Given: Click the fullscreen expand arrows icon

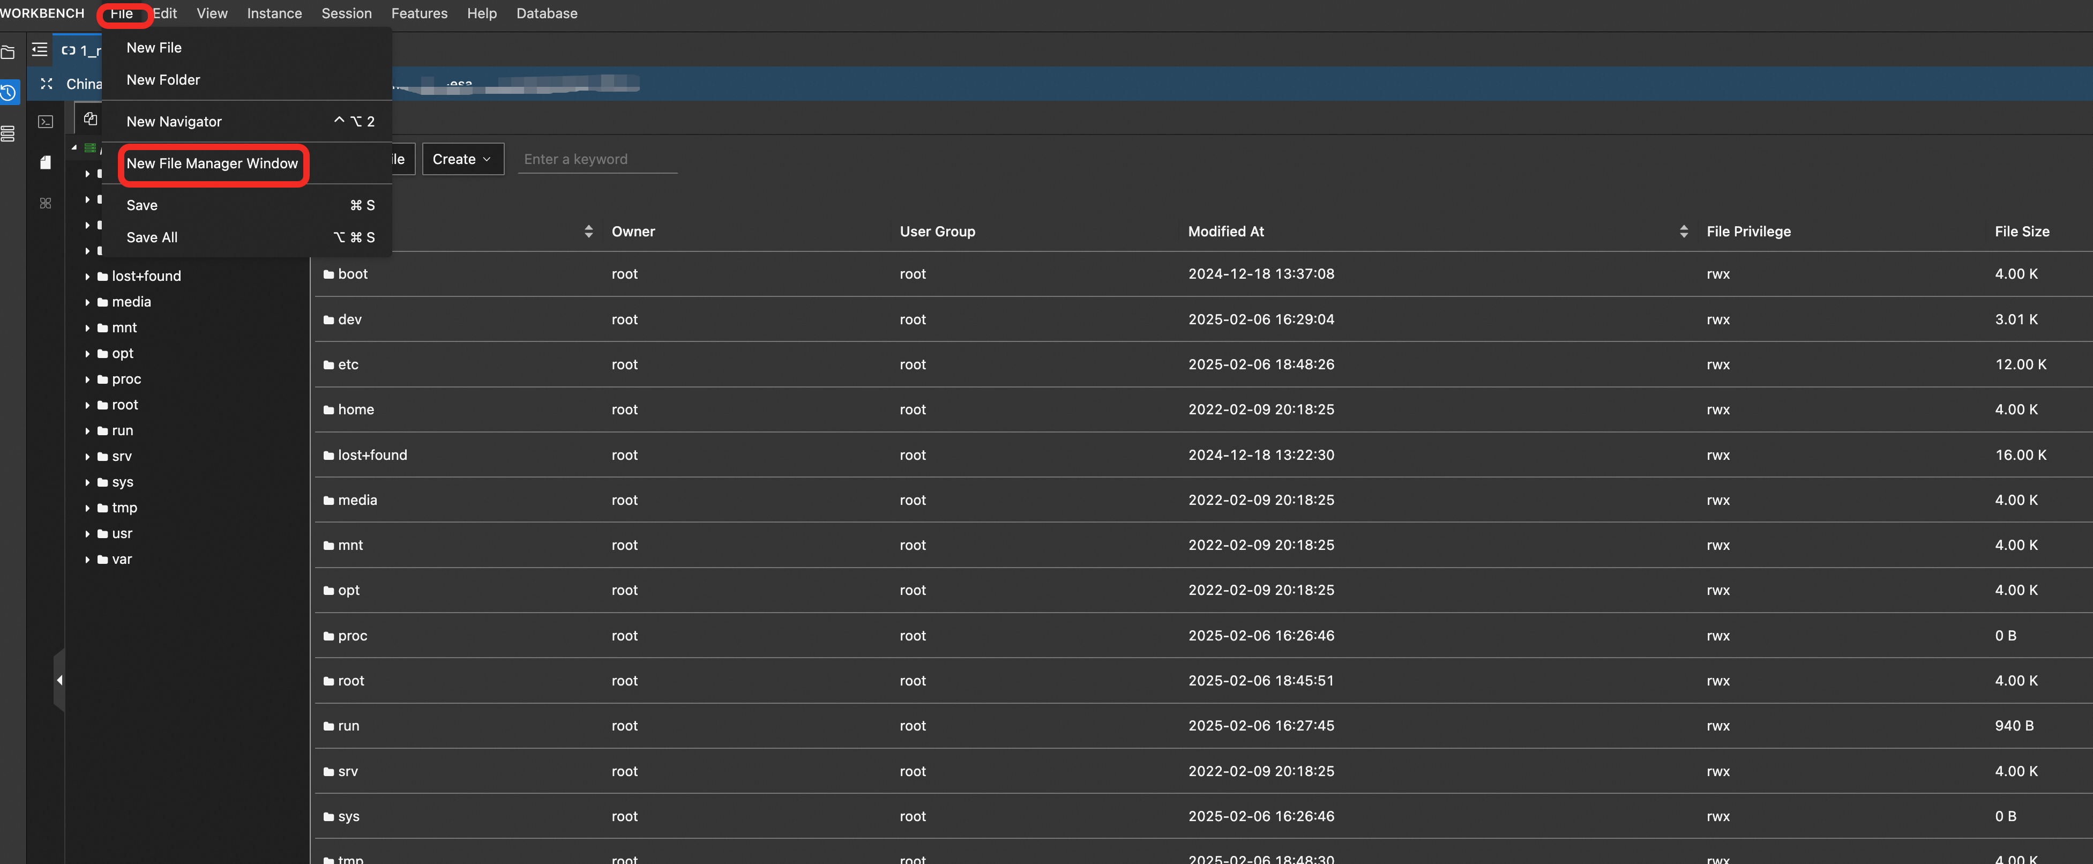Looking at the screenshot, I should coord(46,84).
